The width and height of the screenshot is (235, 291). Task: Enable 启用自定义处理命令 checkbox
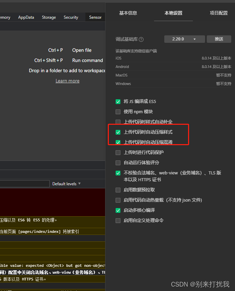(x=118, y=221)
